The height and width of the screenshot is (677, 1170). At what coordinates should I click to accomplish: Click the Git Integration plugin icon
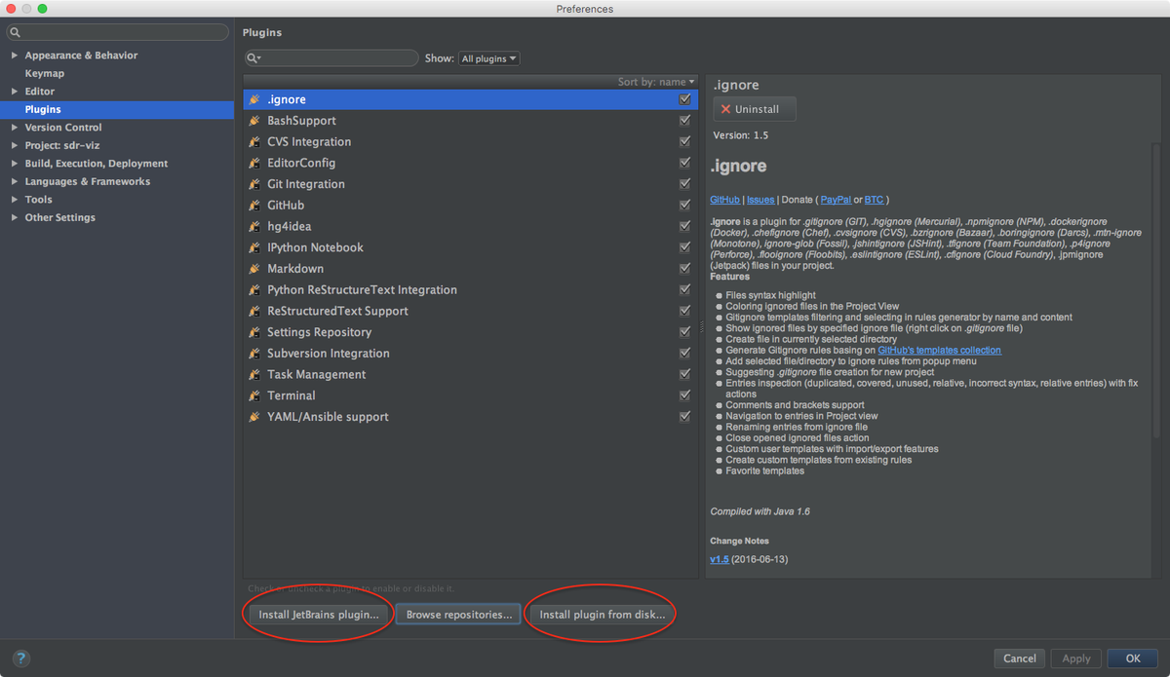click(254, 184)
